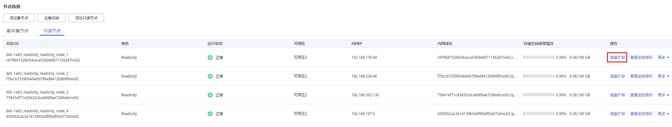The height and width of the screenshot is (127, 672).
Task: Open 查看监控指标 for readonly_node_4
Action: [641, 114]
